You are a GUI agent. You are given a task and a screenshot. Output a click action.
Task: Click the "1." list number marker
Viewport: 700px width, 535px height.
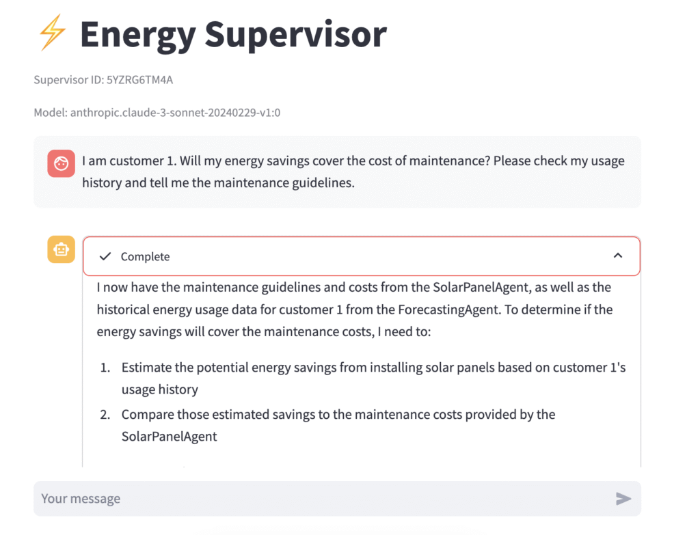tap(105, 368)
